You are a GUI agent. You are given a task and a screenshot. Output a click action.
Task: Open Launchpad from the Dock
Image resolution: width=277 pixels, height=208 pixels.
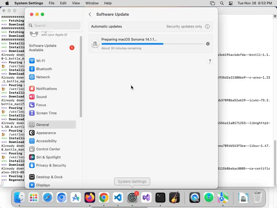[33, 197]
